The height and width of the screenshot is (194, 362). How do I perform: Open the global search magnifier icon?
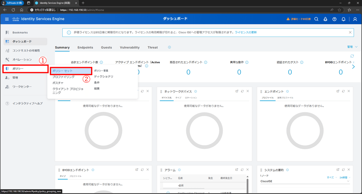point(316,19)
